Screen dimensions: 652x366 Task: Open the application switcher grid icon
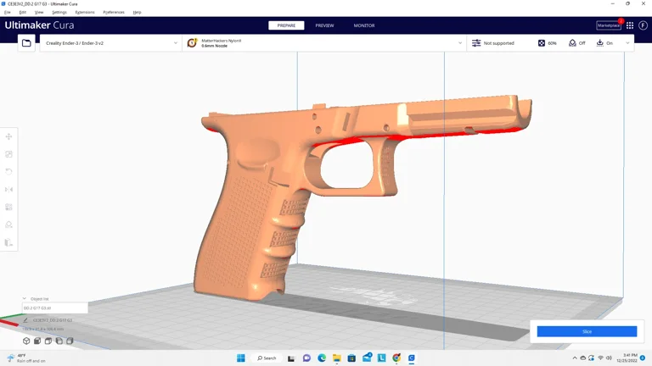pos(630,25)
